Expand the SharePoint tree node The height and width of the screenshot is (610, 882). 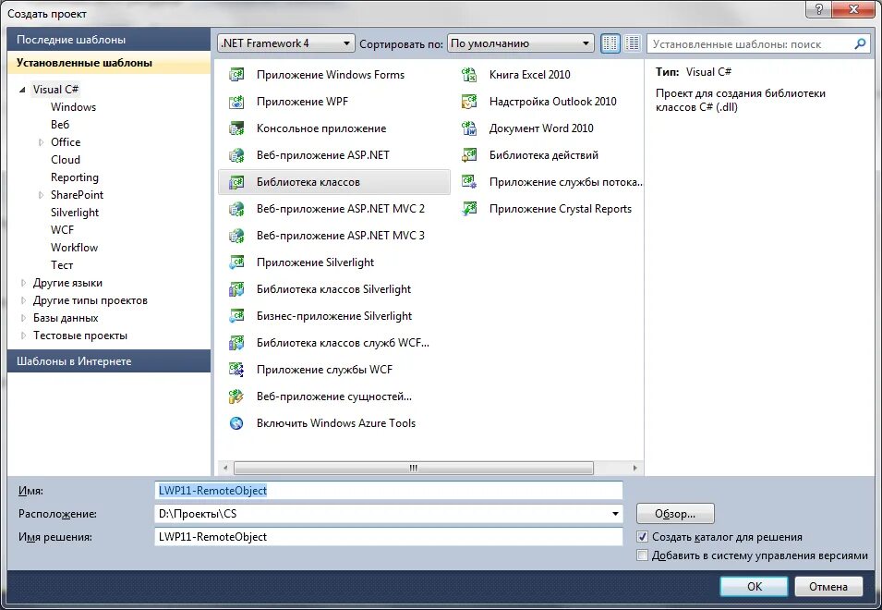click(41, 195)
